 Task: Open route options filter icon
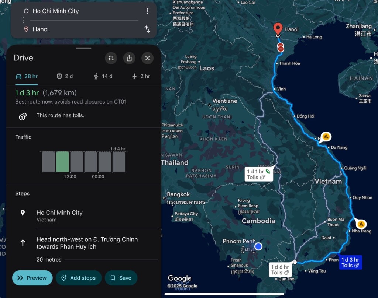coord(111,58)
